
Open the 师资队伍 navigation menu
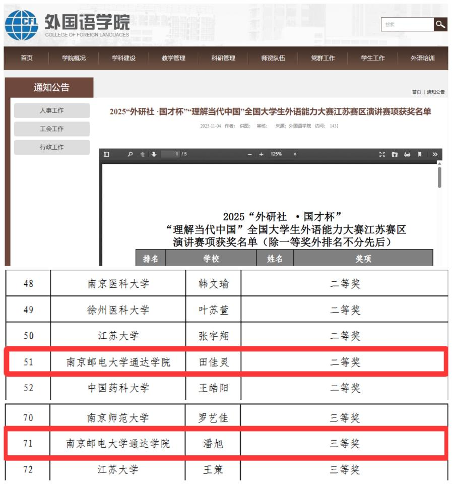pos(273,58)
